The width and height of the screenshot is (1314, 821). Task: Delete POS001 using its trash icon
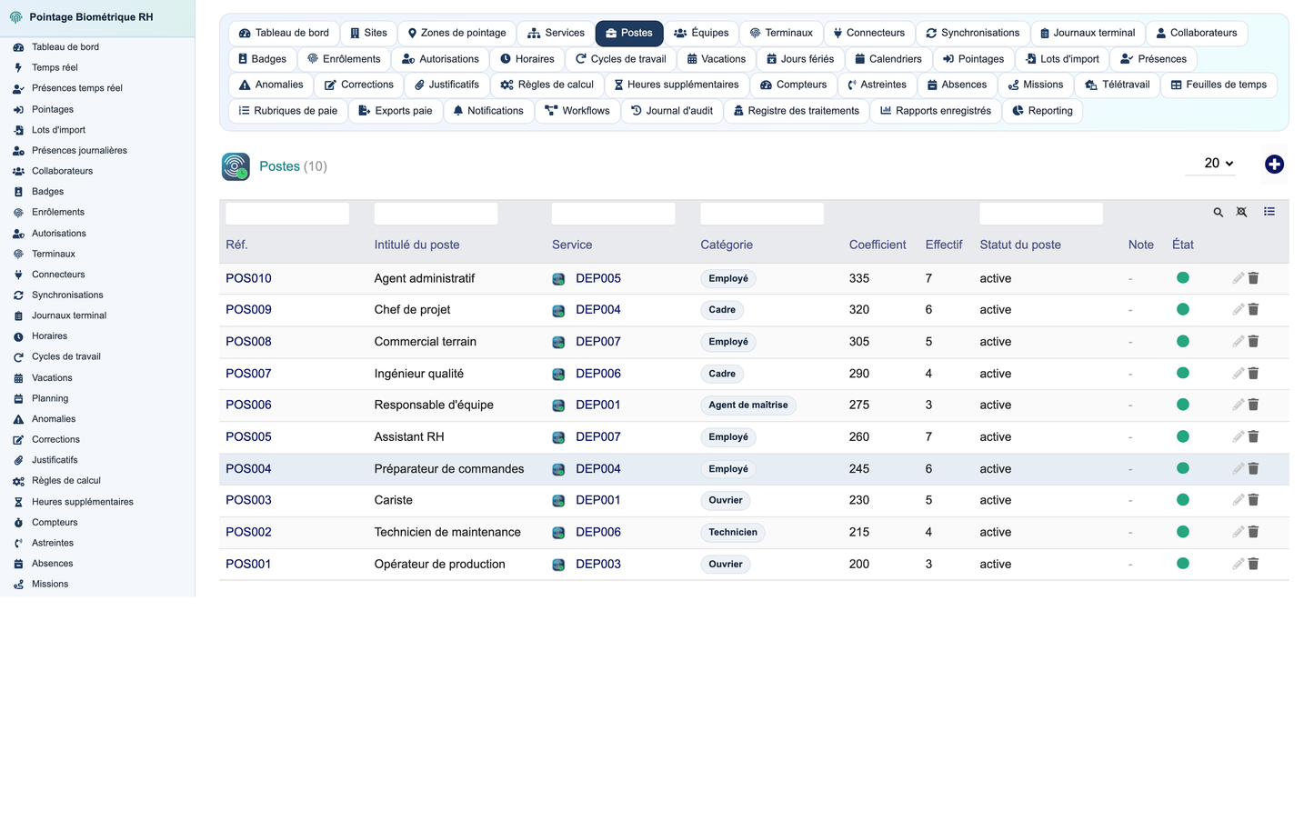click(x=1253, y=564)
